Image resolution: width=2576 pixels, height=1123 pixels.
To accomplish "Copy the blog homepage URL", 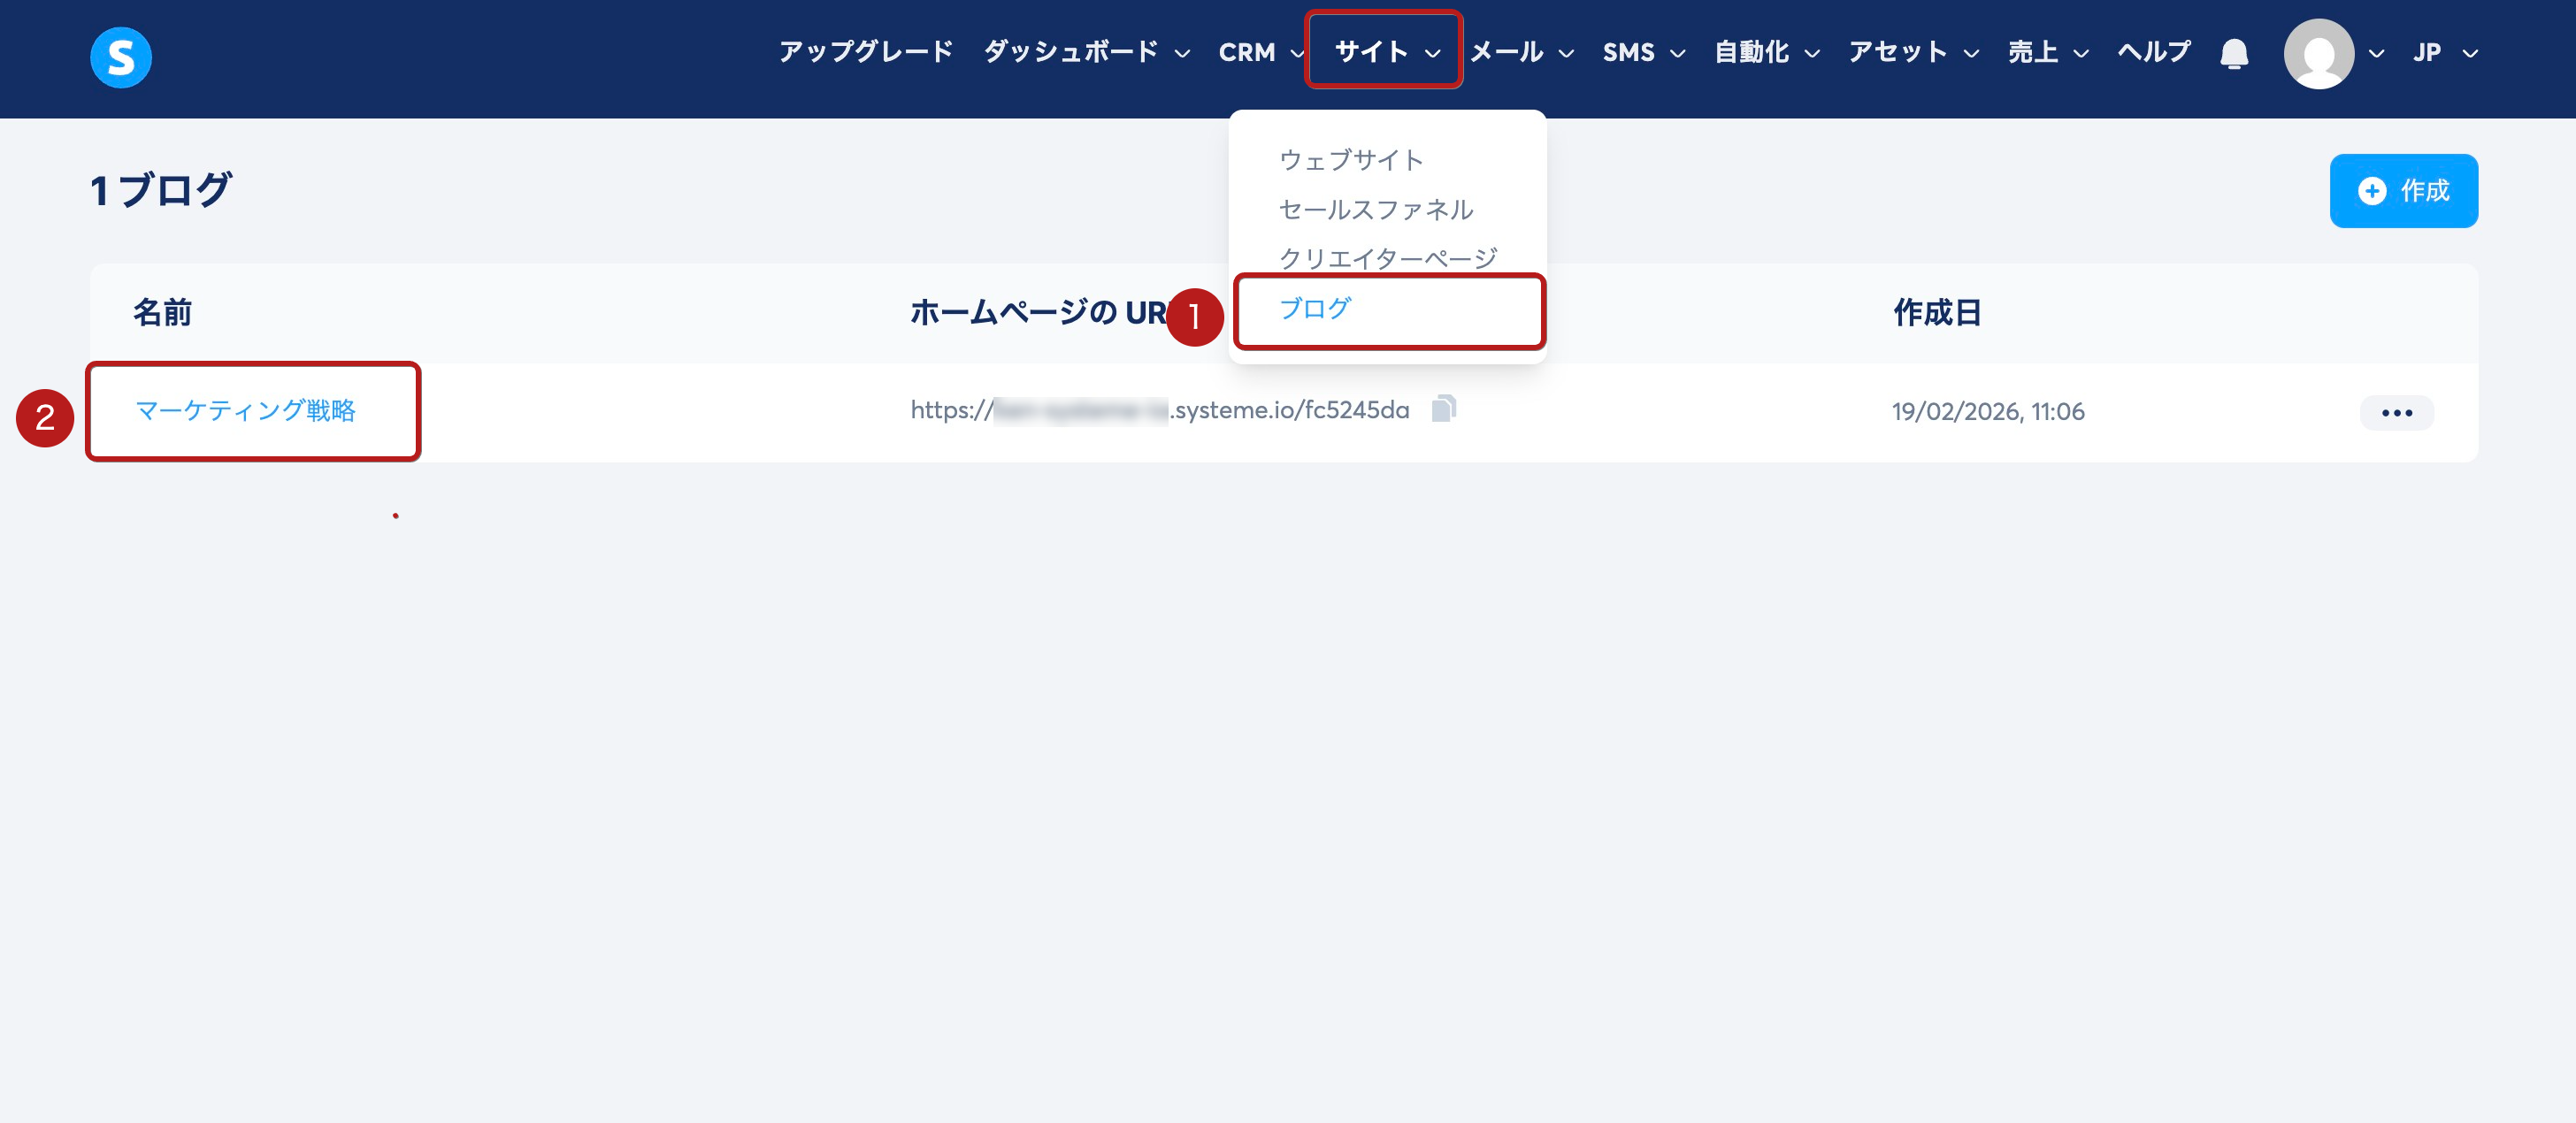I will 1443,408.
